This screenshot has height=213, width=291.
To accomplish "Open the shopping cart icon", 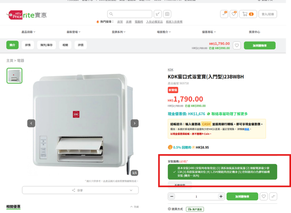I will tap(248, 14).
